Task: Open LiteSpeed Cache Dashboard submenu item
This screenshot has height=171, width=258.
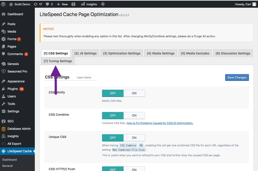Action: 9,160
